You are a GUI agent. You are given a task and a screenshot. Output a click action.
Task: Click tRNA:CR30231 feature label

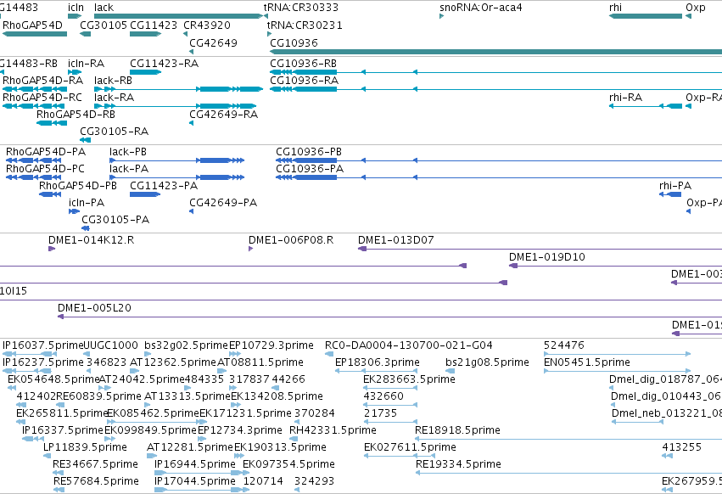pos(305,25)
